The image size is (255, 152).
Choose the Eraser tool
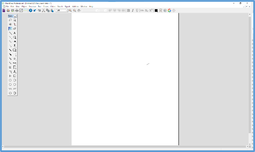point(15,29)
